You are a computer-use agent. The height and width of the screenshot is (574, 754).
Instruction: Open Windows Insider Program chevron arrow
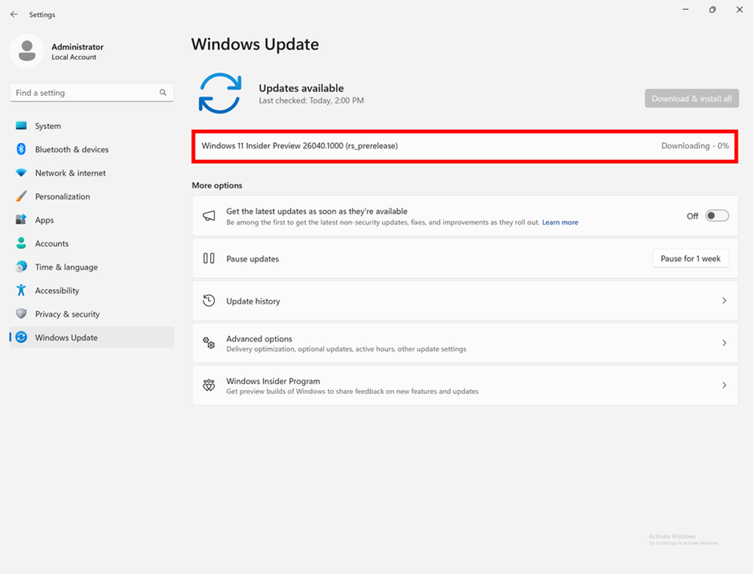coord(724,385)
